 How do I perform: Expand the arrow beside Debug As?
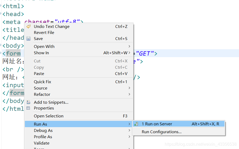(x=129, y=130)
